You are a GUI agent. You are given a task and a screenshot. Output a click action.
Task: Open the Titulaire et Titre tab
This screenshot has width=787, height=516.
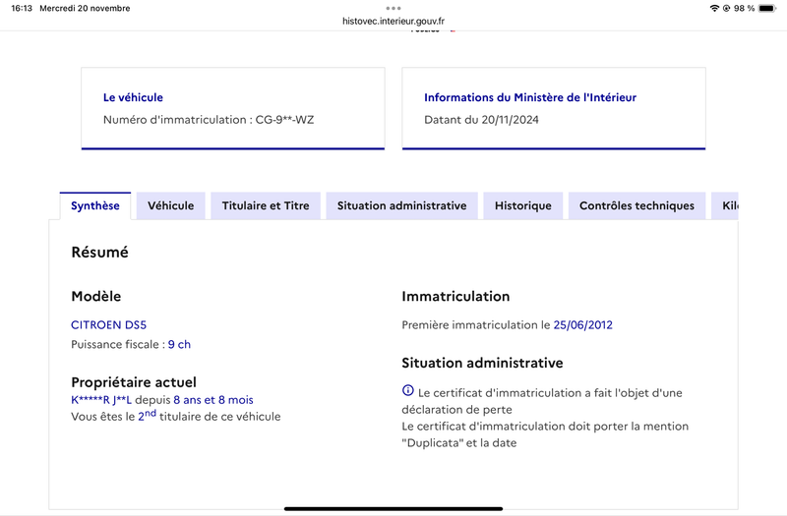tap(266, 205)
